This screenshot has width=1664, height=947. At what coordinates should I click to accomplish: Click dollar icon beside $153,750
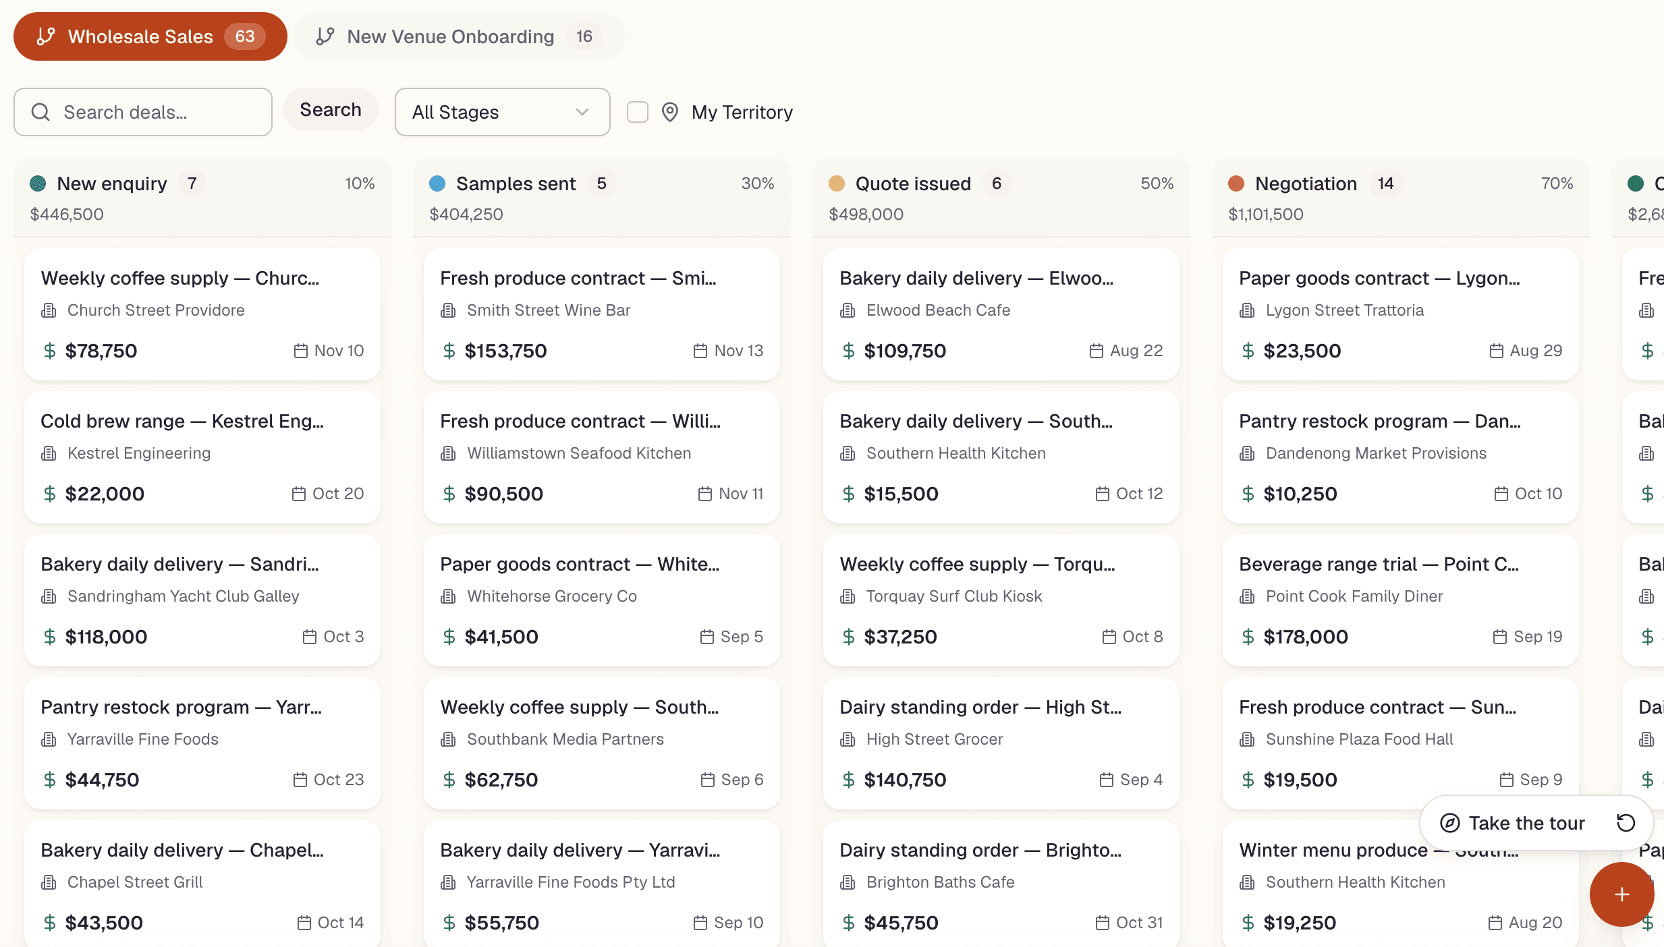pyautogui.click(x=449, y=351)
